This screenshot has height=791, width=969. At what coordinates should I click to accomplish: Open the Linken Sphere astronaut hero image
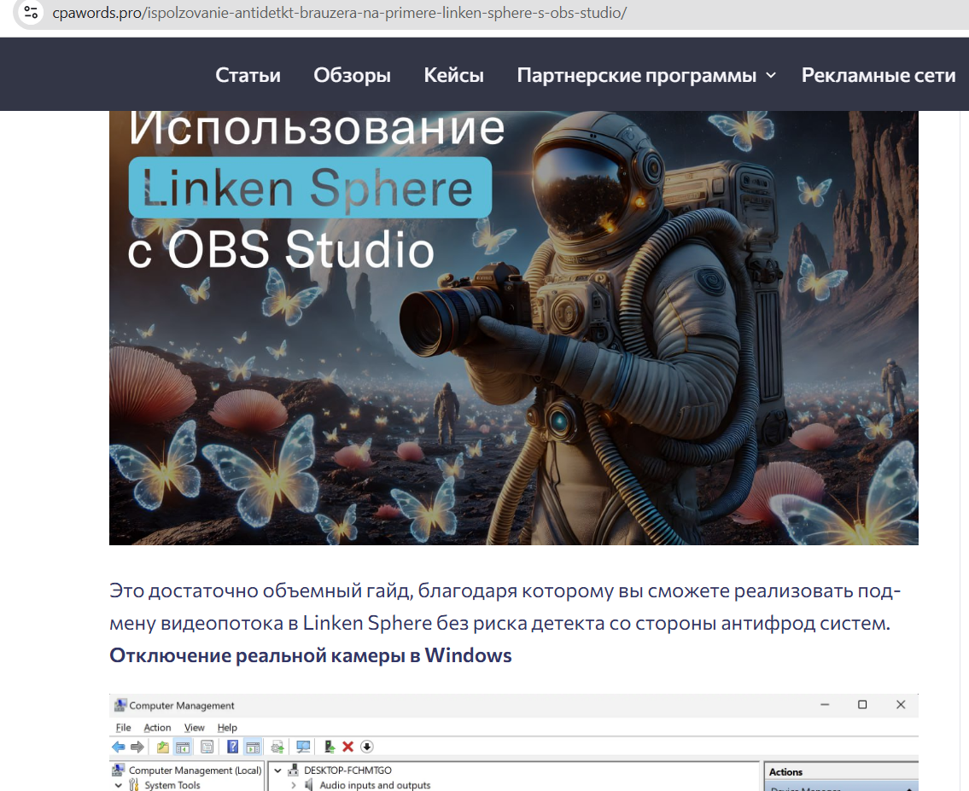pos(514,328)
